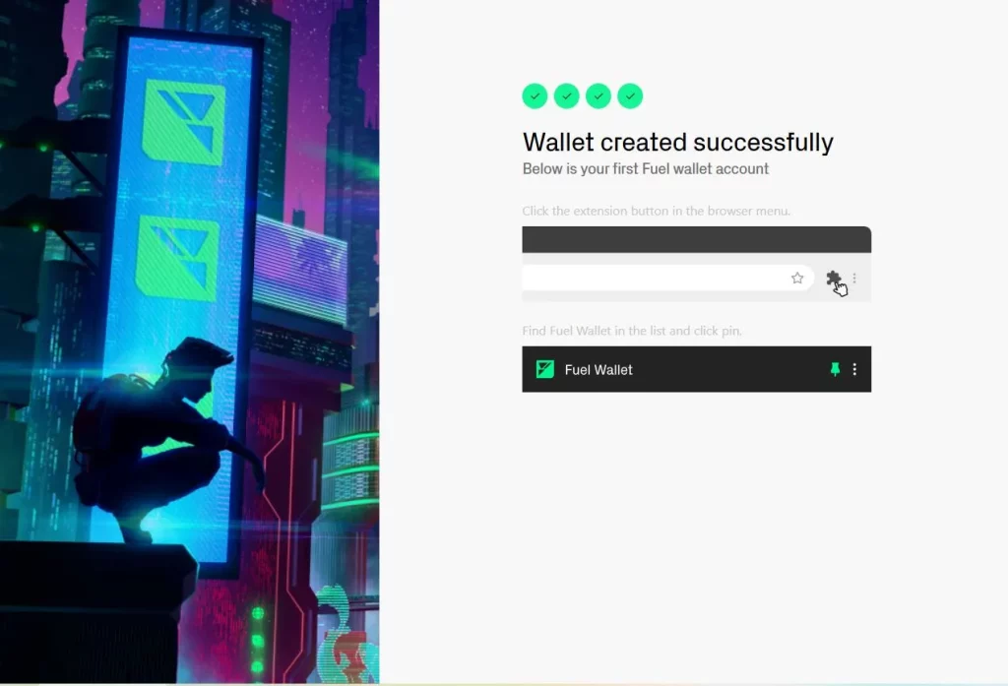The width and height of the screenshot is (1008, 686).
Task: Click the Wallet created successfully heading
Action: [677, 142]
